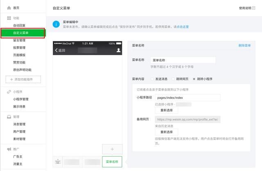This screenshot has height=171, width=262.
Task: Click the plus icon to add submenu
Action: [x=112, y=149]
